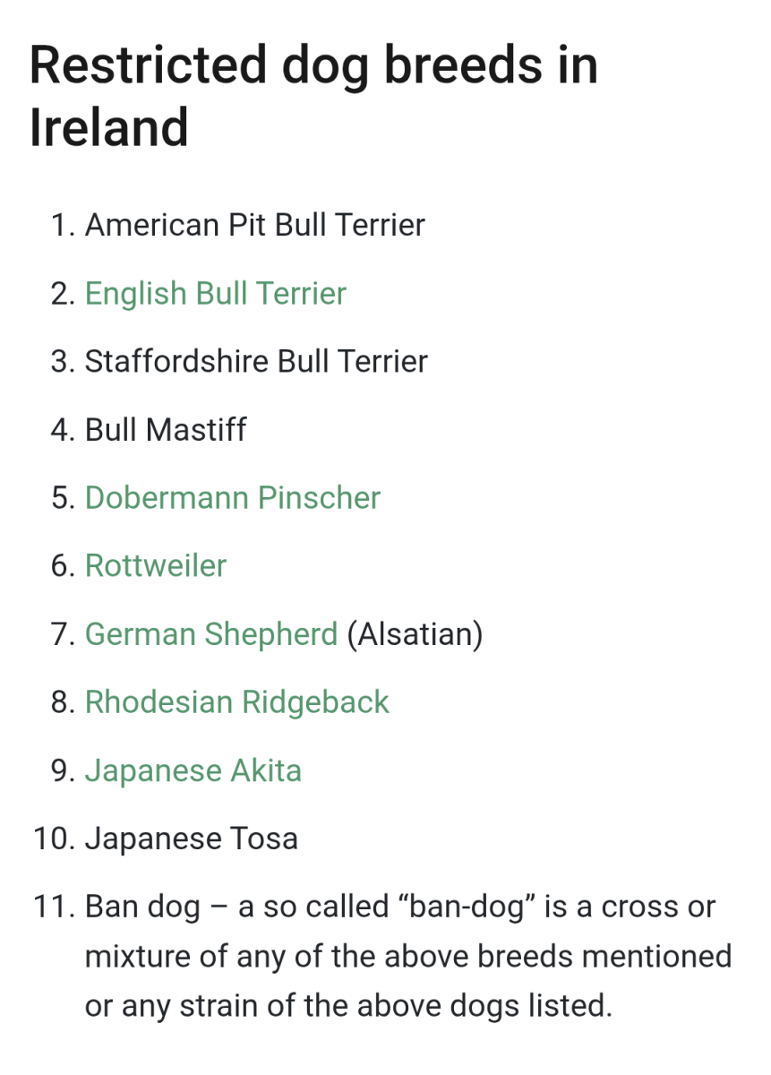This screenshot has height=1075, width=771.
Task: Click the 'Restricted dog breeds in' heading line
Action: [x=313, y=66]
